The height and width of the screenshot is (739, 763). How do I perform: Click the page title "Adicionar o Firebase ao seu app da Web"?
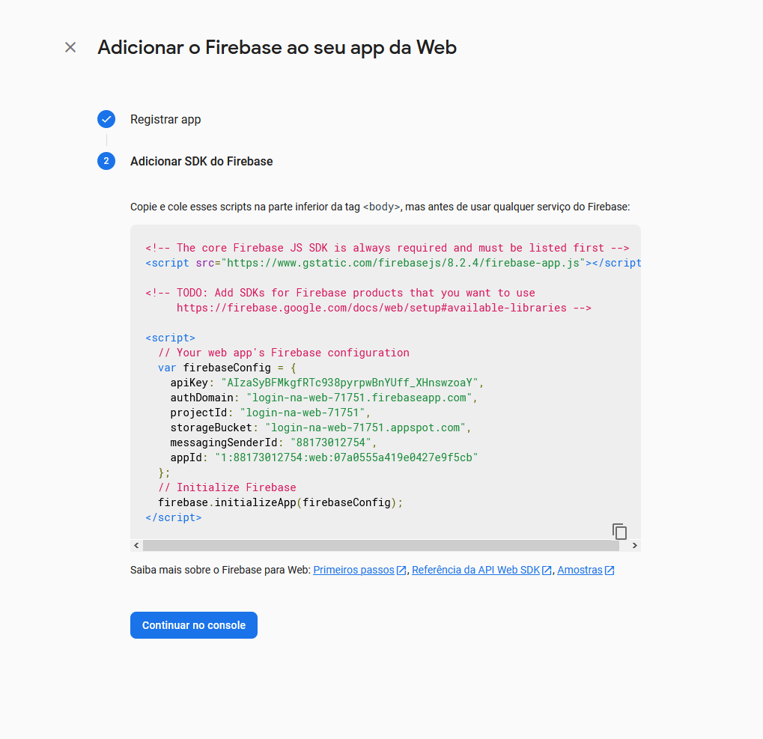(x=277, y=47)
